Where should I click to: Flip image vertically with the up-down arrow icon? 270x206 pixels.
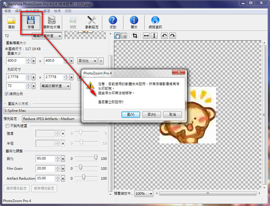154,36
